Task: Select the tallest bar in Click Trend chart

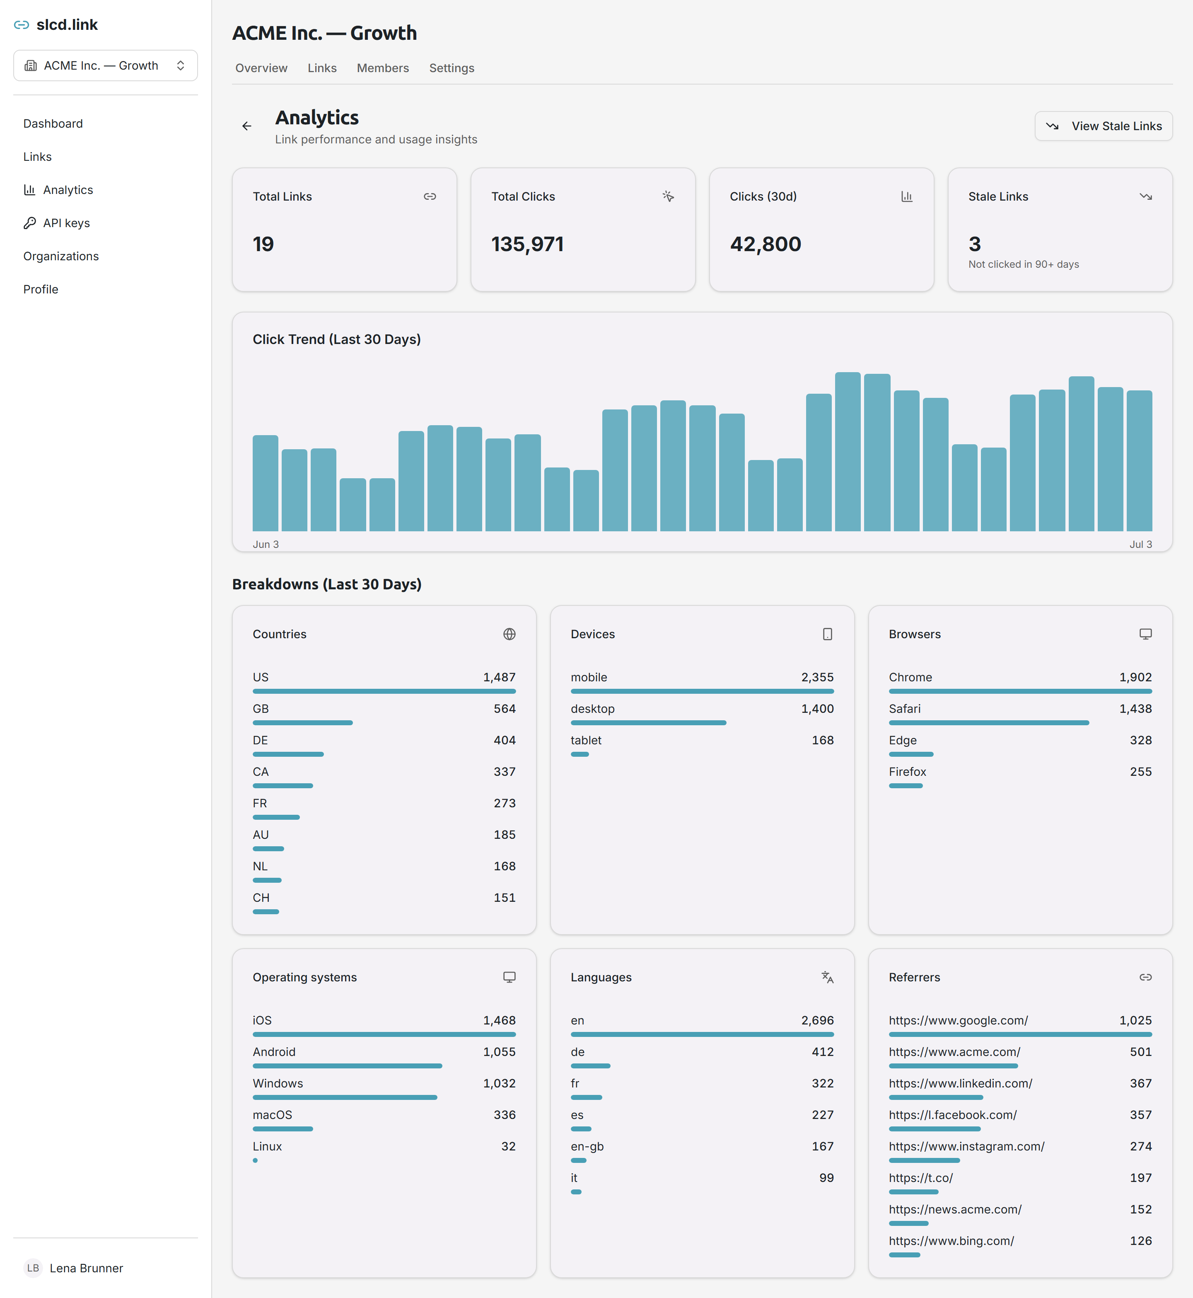Action: click(x=847, y=451)
